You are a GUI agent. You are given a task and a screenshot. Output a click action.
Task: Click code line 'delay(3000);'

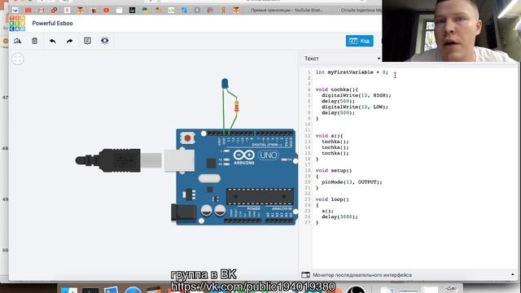[339, 216]
